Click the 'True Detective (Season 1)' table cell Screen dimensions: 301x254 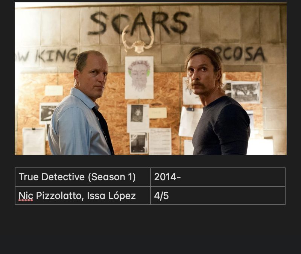pos(83,177)
